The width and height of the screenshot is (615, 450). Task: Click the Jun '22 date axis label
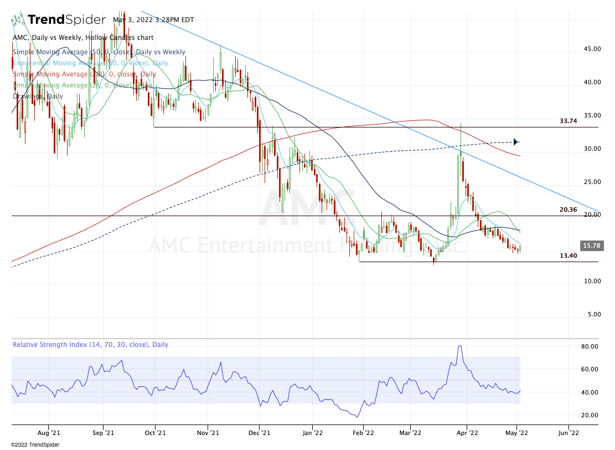[569, 433]
